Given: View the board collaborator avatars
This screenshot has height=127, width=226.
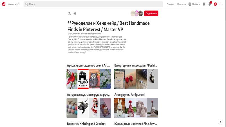Looking at the screenshot, I should pos(137,13).
